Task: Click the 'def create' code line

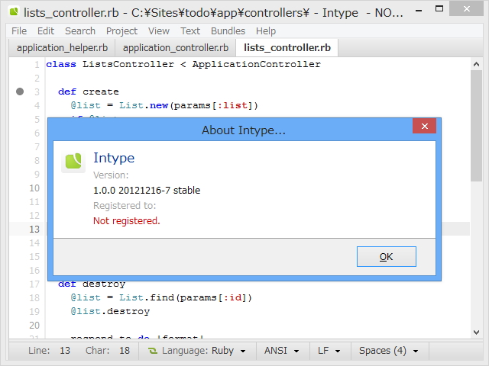Action: (x=89, y=91)
